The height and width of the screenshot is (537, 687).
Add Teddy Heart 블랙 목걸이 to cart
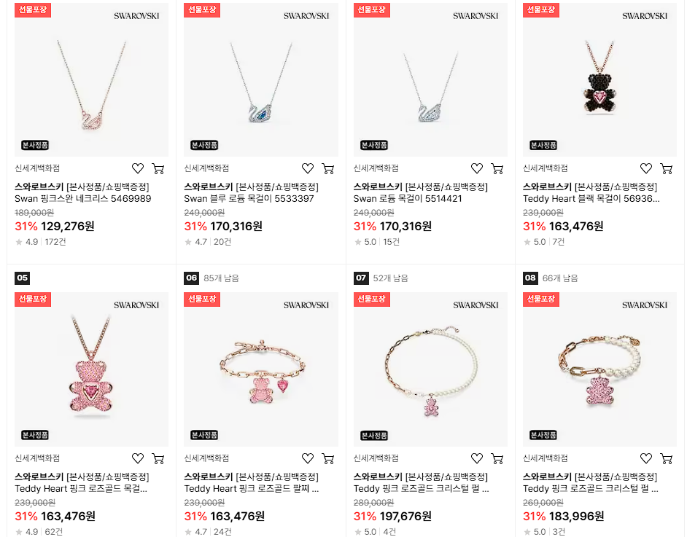[667, 168]
